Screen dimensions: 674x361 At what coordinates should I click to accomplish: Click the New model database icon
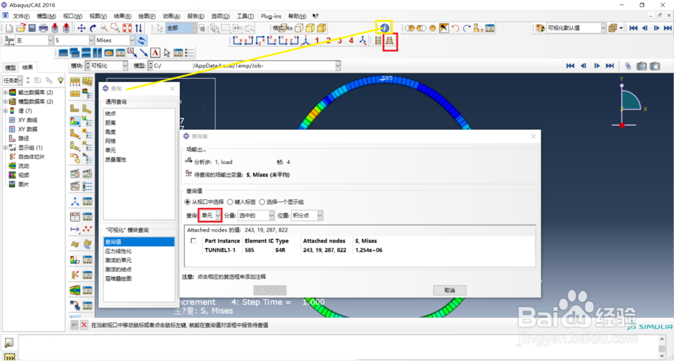point(9,28)
